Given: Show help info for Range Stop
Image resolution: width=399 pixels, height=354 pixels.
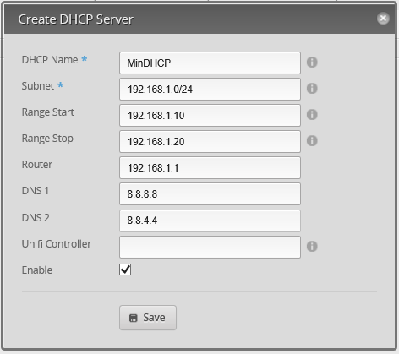Looking at the screenshot, I should (312, 141).
